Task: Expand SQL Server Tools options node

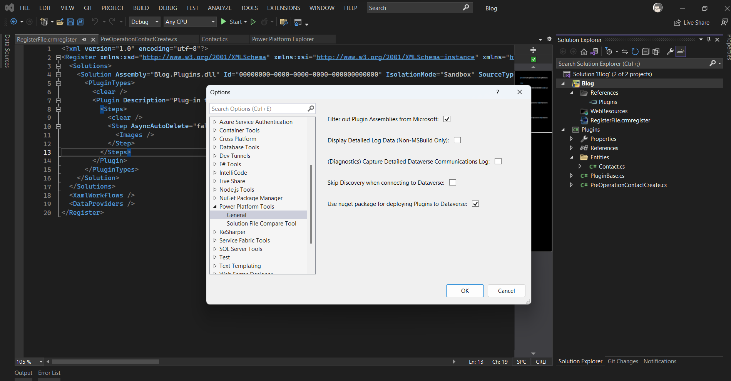Action: (215, 249)
